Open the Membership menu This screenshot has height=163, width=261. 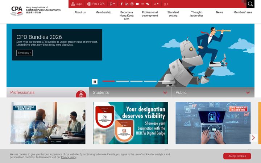103,12
